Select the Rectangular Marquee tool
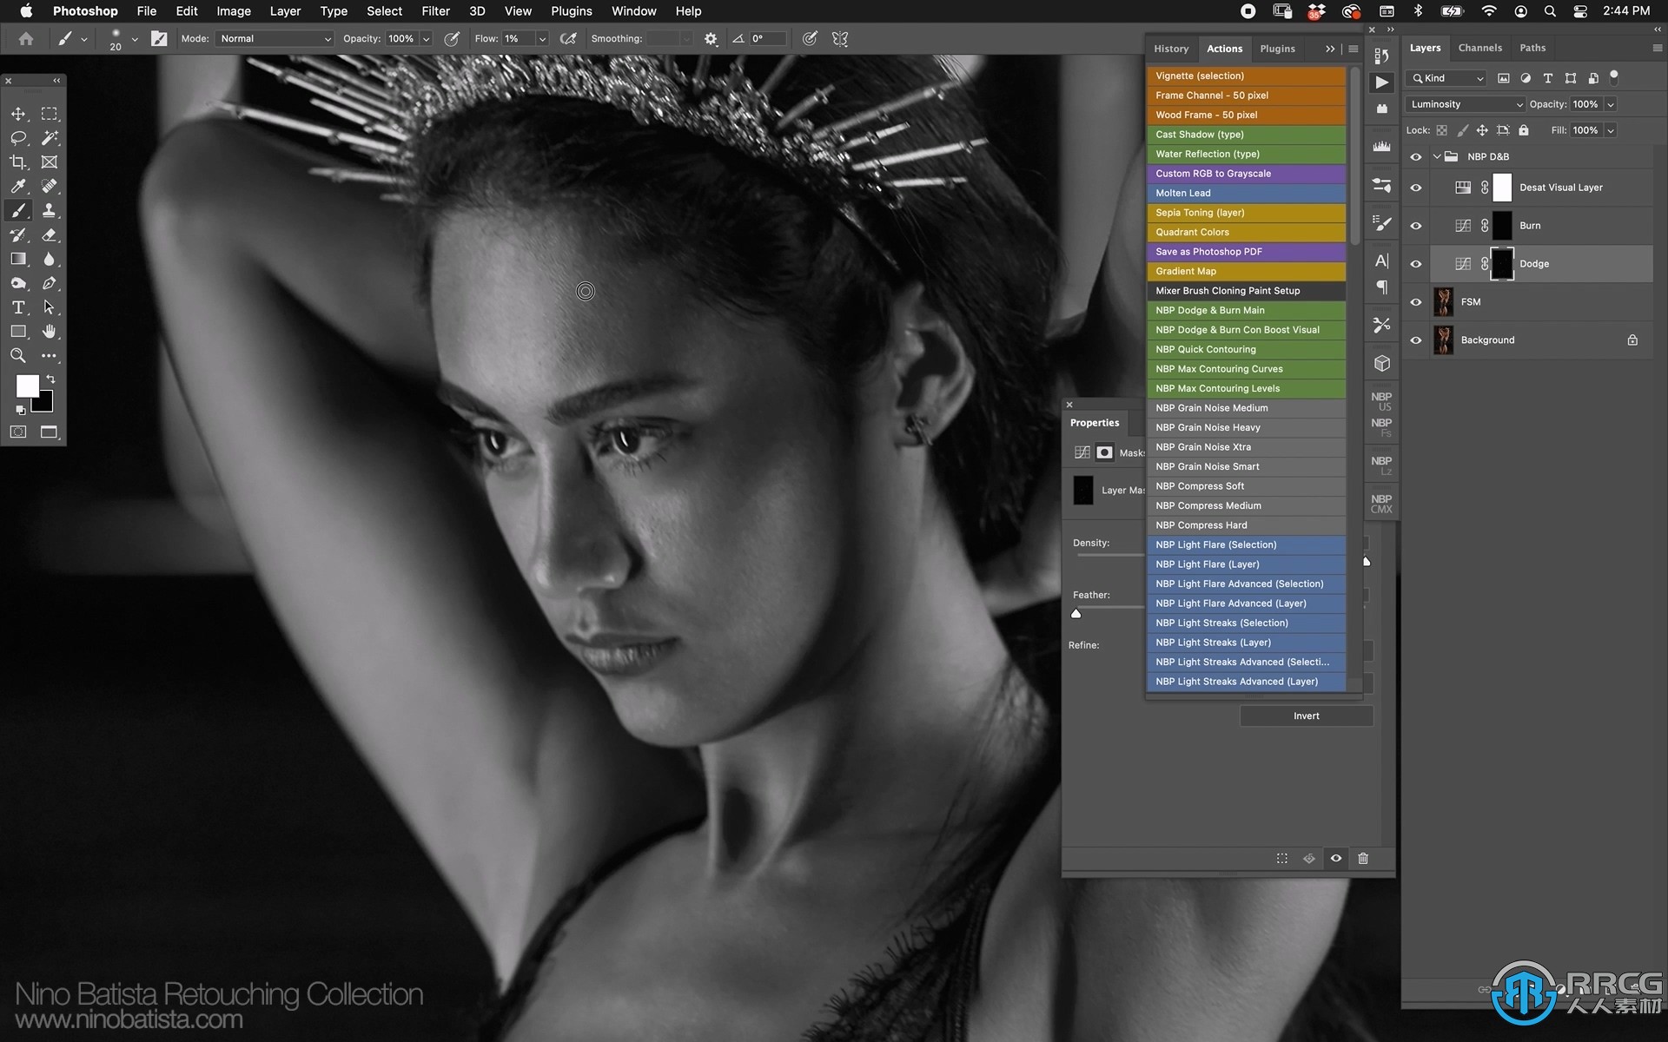 [50, 114]
